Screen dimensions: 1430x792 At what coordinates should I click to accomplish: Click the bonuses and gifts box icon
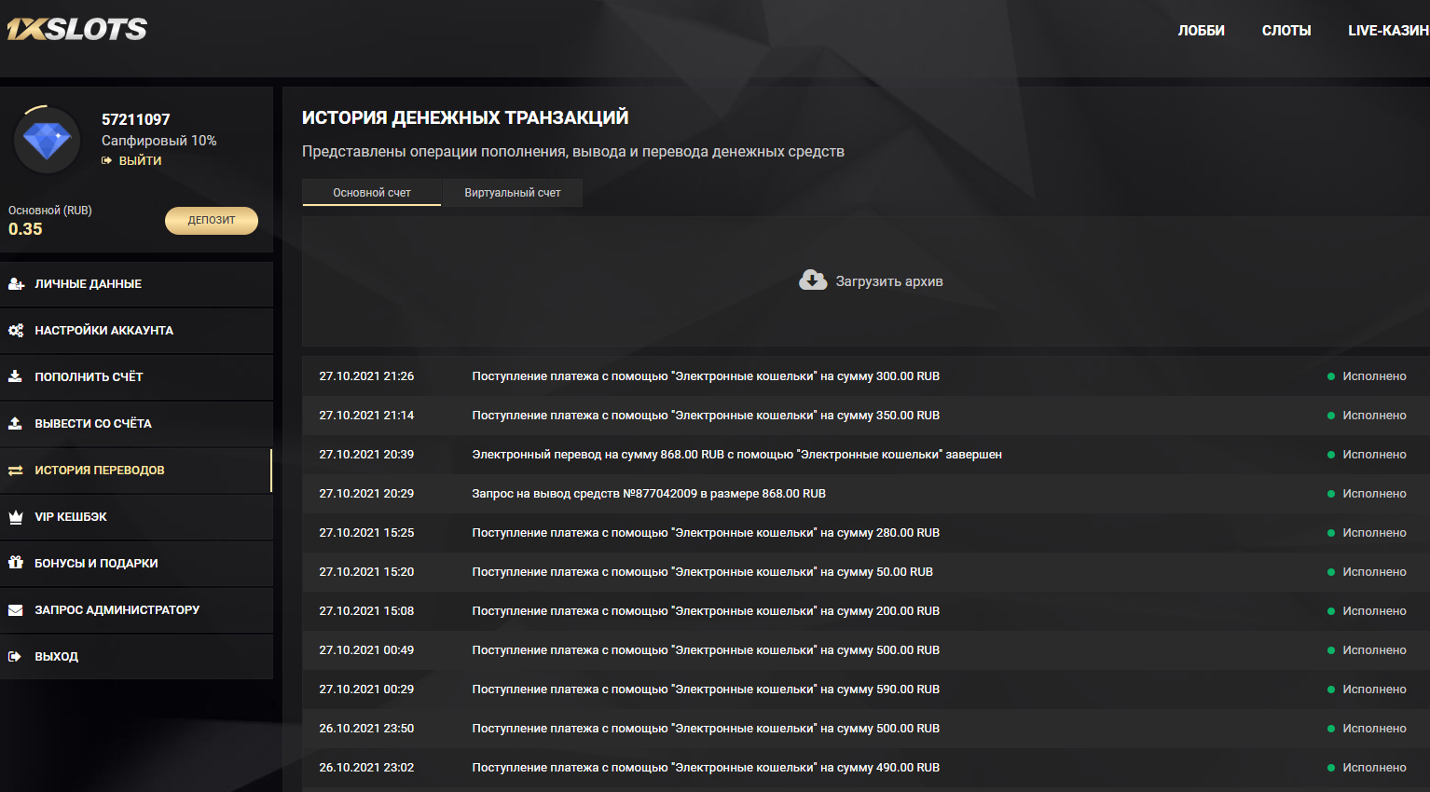click(x=16, y=563)
